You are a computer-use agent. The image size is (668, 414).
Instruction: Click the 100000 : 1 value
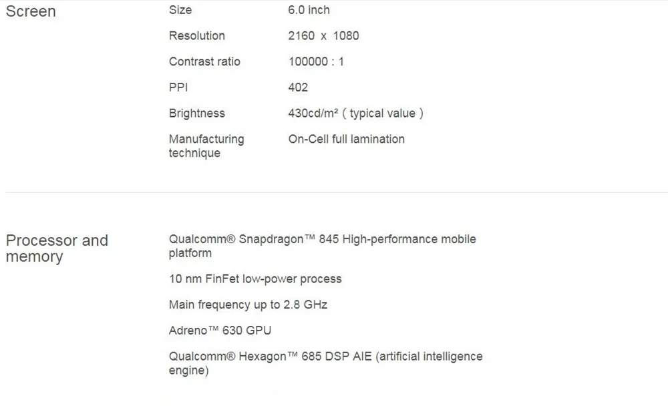pos(316,61)
